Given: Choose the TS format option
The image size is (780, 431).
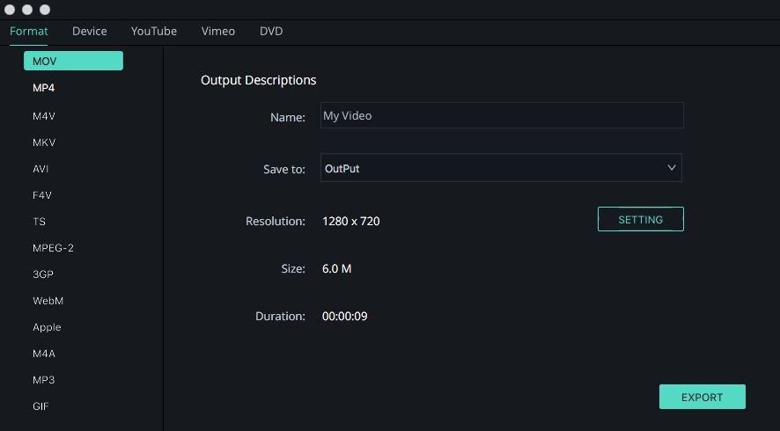Looking at the screenshot, I should (x=39, y=222).
